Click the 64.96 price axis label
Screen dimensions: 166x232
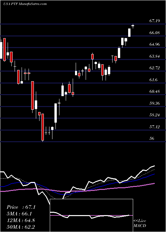(x=155, y=44)
